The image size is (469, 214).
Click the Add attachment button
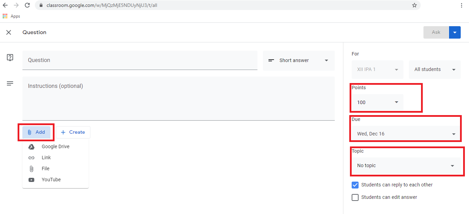click(37, 132)
